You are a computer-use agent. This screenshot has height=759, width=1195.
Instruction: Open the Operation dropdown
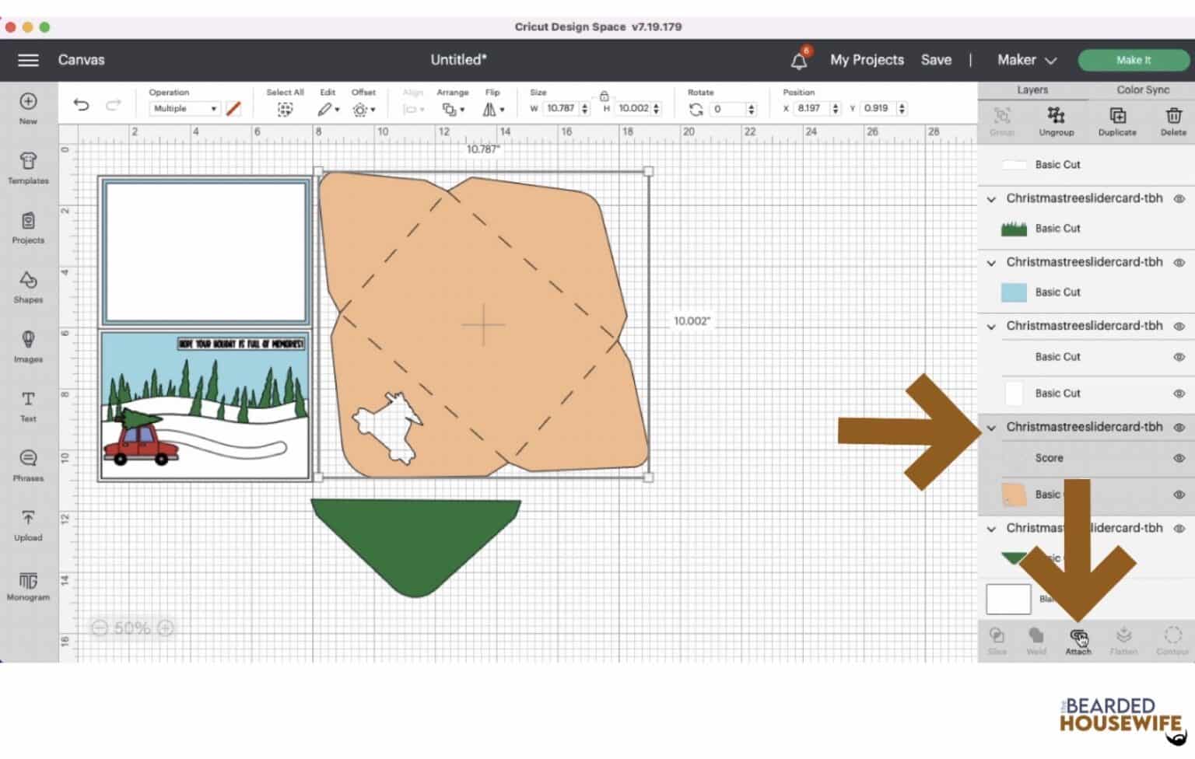pos(185,109)
